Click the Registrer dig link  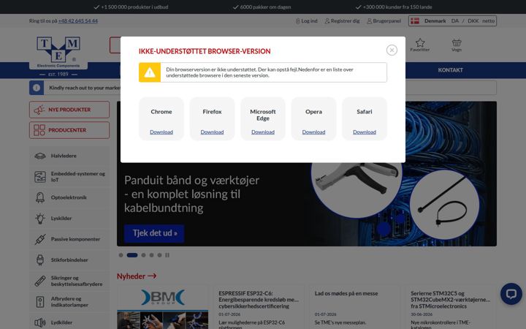342,20
